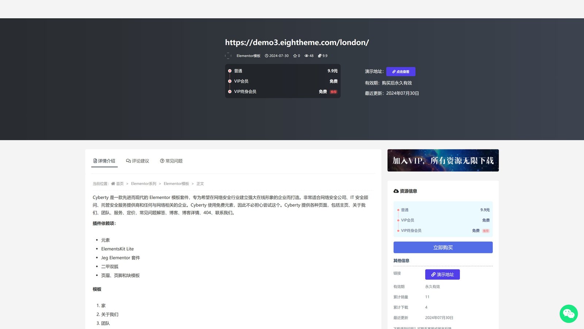Open the 常见问题 tab

[x=171, y=161]
